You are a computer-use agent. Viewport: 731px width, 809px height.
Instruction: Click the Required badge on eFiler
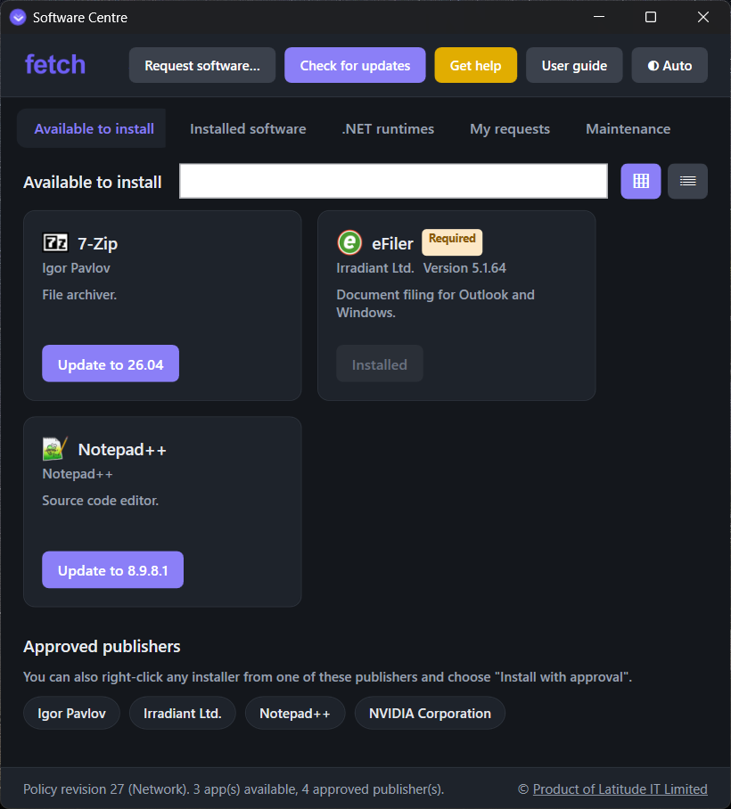click(452, 242)
